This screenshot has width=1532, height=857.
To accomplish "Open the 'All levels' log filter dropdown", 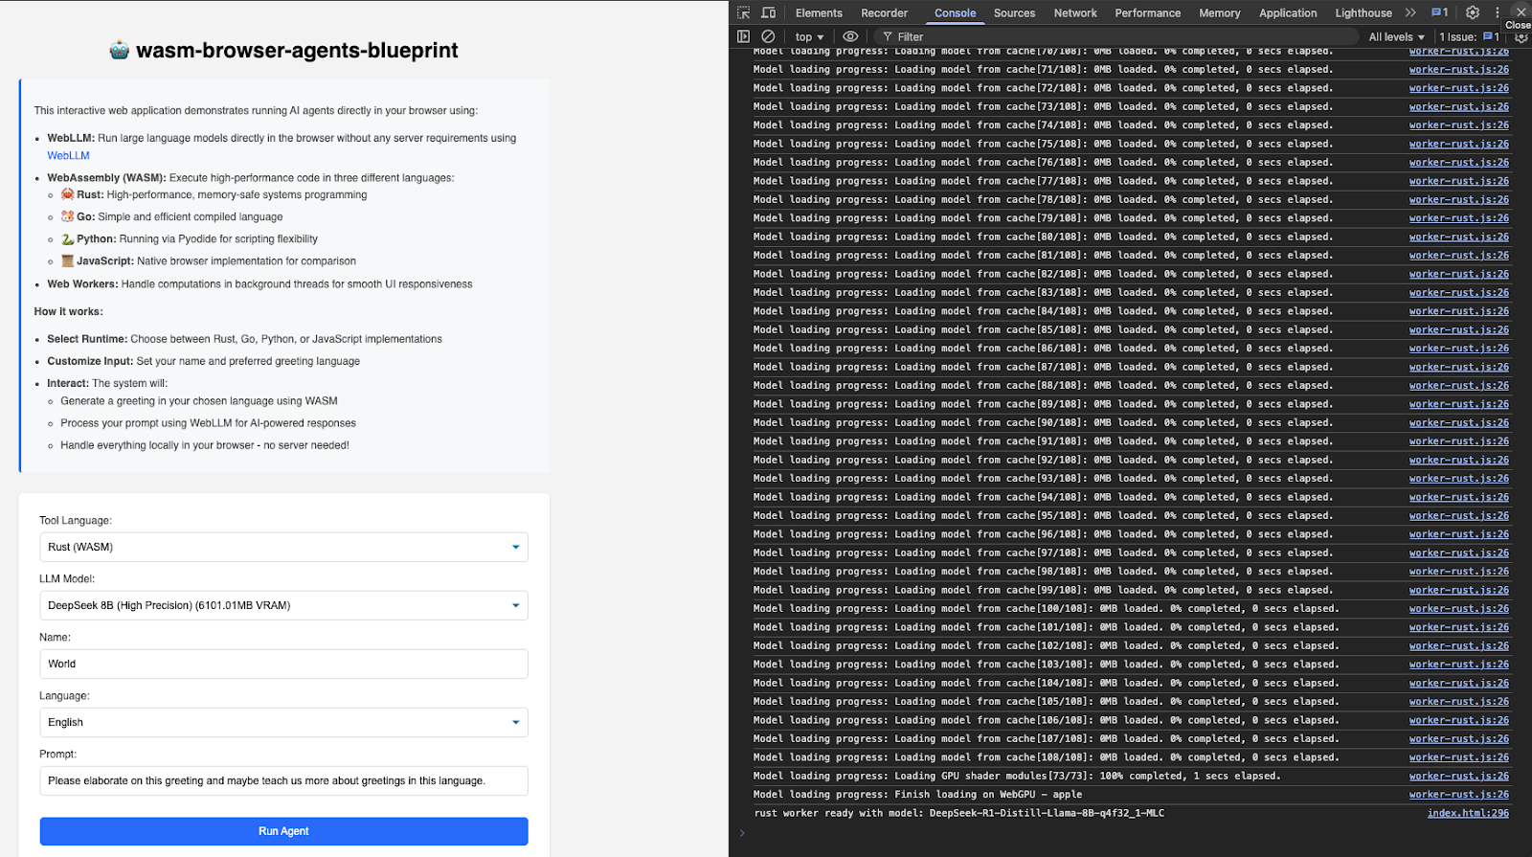I will [1396, 36].
